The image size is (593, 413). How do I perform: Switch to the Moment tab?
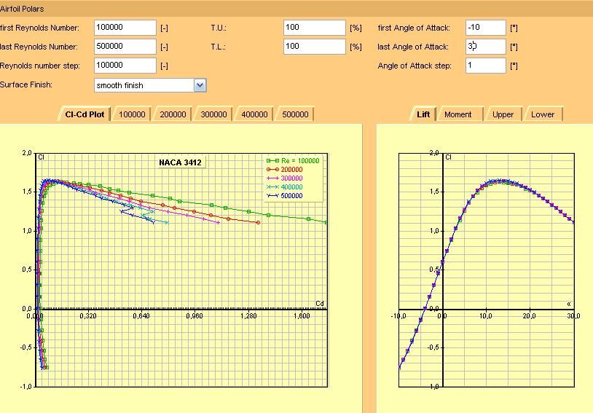[457, 114]
